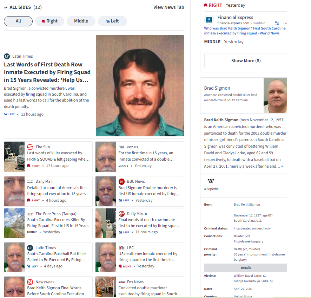The width and height of the screenshot is (311, 298).
Task: Click the Daily Mail article thumbnail
Action: click(x=14, y=192)
